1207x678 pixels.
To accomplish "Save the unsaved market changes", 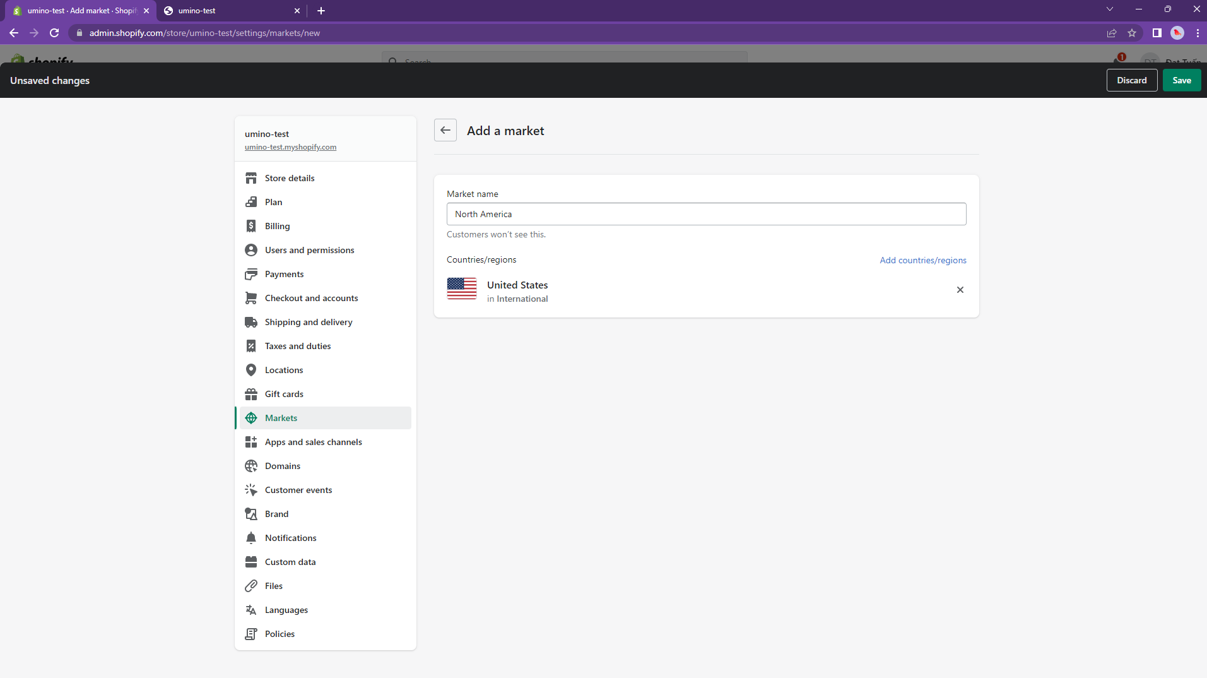I will coord(1182,80).
